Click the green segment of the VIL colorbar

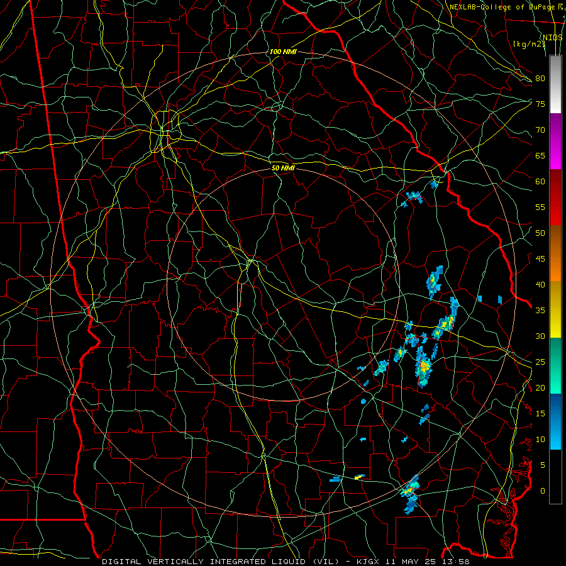coord(555,365)
